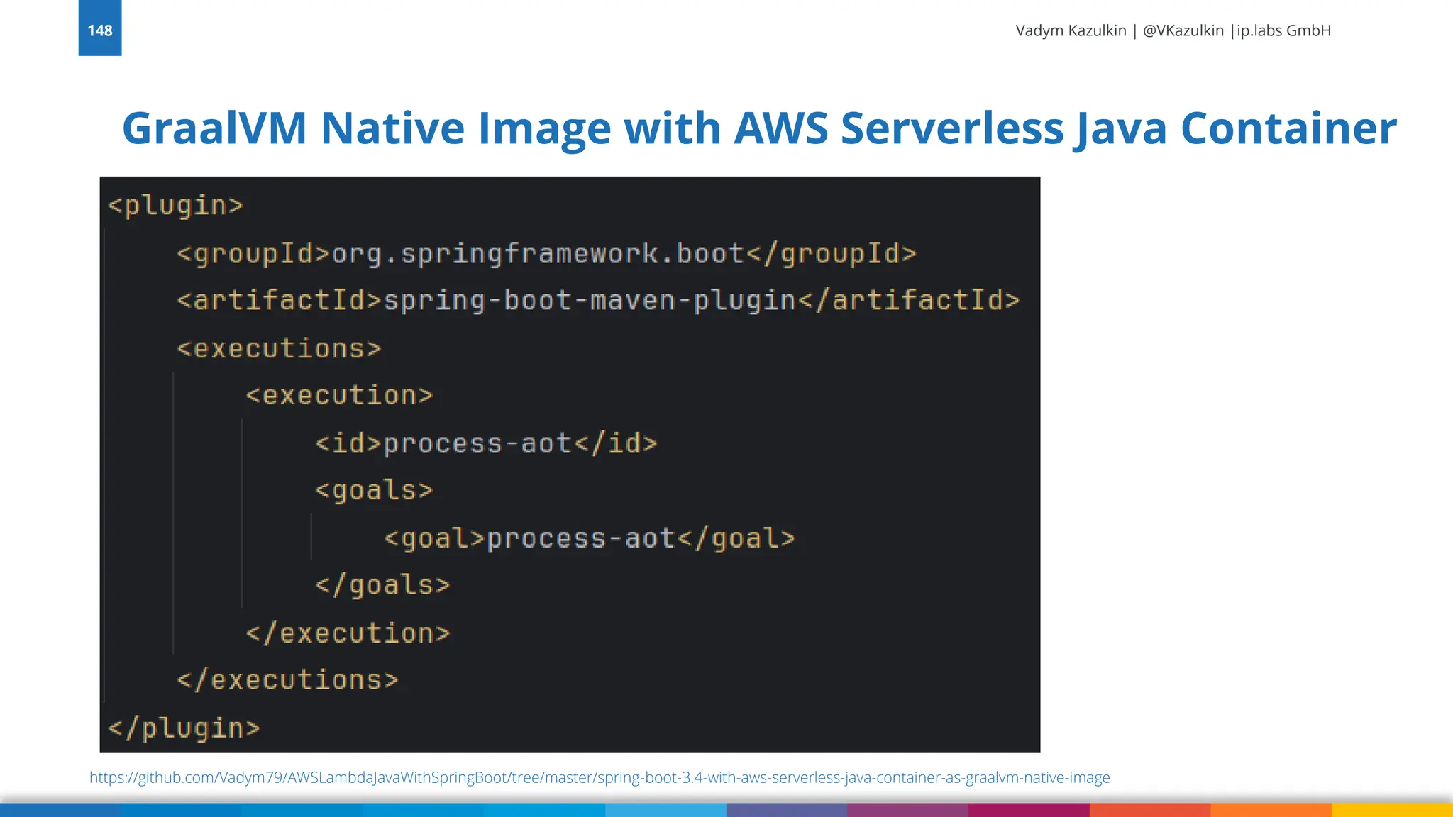Click the opening <plugin> tag line
The width and height of the screenshot is (1453, 817).
point(175,206)
